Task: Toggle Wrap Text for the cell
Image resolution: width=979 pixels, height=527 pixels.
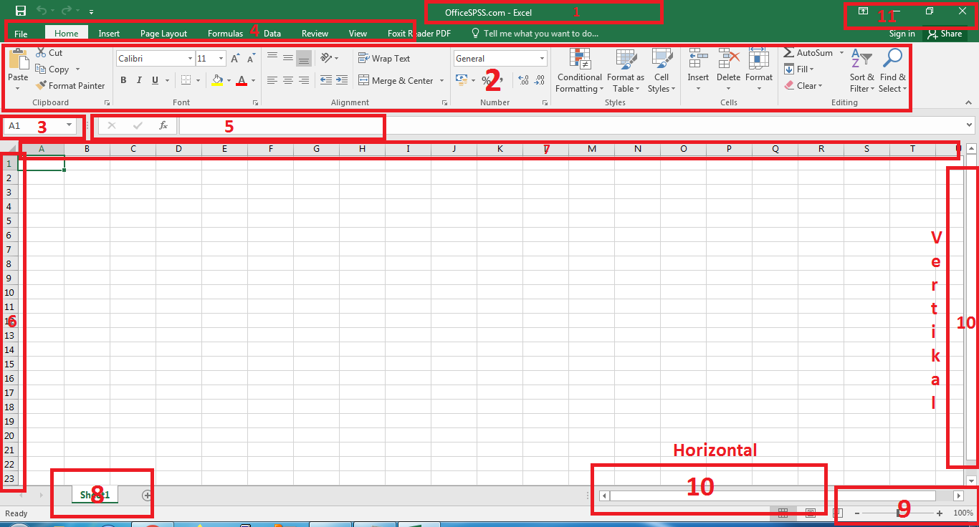Action: tap(384, 59)
